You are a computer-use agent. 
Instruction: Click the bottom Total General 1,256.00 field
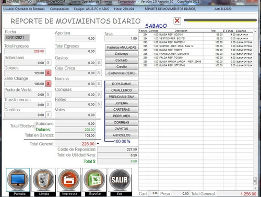[238, 194]
